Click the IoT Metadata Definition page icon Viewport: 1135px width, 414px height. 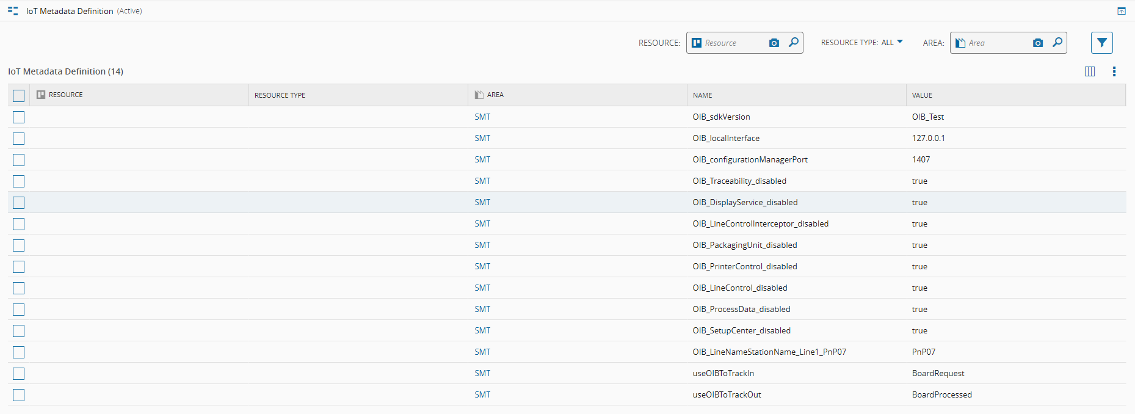coord(13,11)
